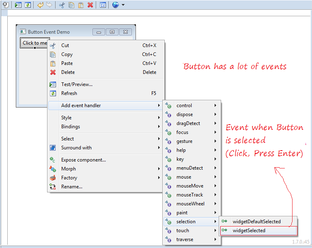312x248 pixels.
Task: Select Refresh in the context menu
Action: [x=106, y=93]
